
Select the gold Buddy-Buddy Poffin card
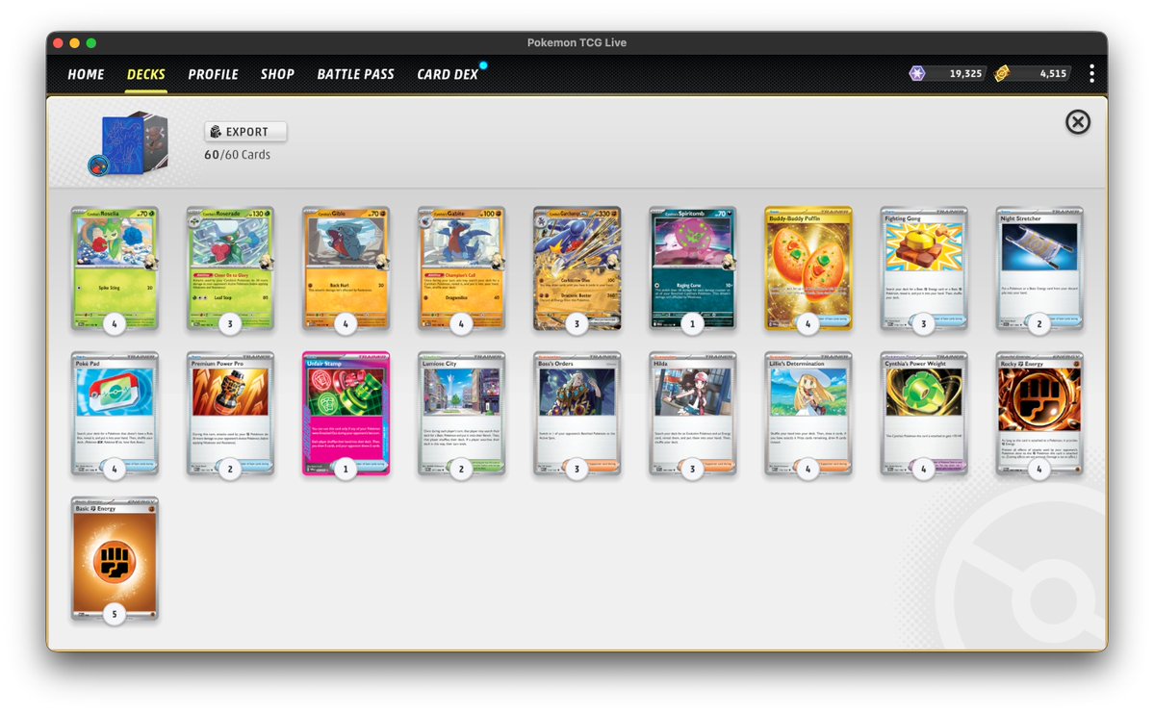[808, 268]
